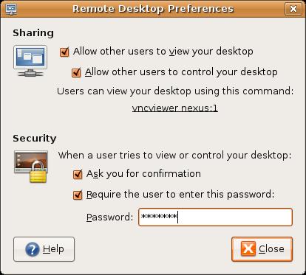Image resolution: width=306 pixels, height=275 pixels.
Task: Toggle Require the user to enter password checkbox
Action: (78, 195)
